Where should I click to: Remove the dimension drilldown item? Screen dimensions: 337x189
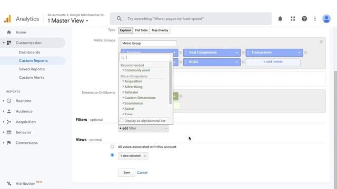click(181, 96)
